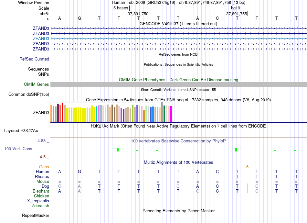The height and width of the screenshot is (223, 307).
Task: Open the 'H3K27Ac Mark' ENCODE track title
Action: (x=178, y=126)
